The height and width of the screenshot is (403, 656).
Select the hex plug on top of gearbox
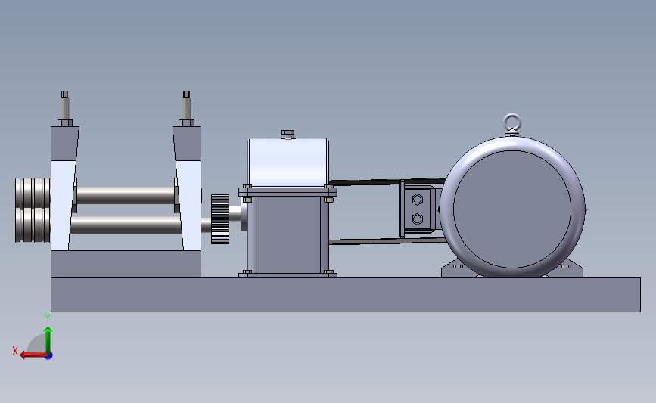[288, 134]
